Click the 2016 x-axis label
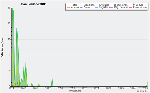150x93 pixels. (35, 88)
